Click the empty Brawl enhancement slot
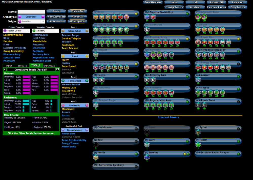253x180 pixels. coord(147,132)
